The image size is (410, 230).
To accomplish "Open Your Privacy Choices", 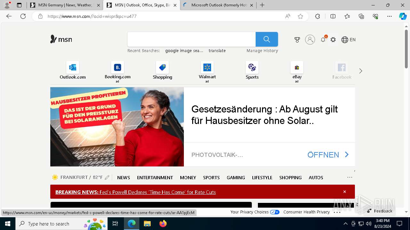I will pos(255,212).
